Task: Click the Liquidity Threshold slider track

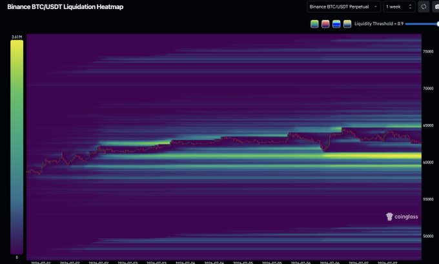Action: point(422,24)
